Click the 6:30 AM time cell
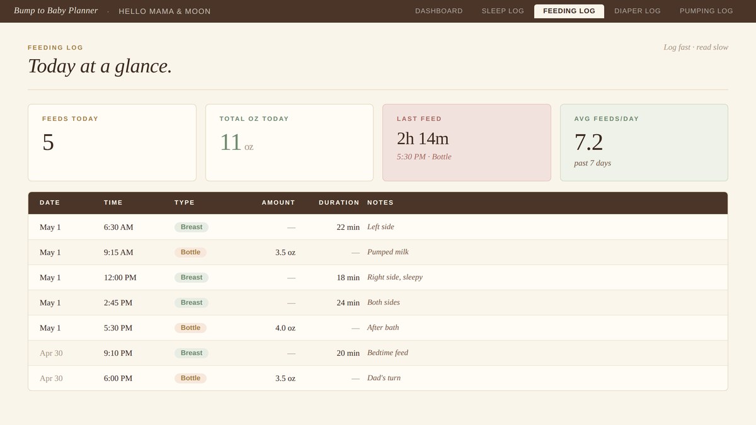Screen dimensions: 756x425 [118, 227]
